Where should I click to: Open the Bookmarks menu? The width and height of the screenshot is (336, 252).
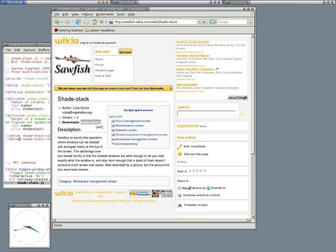(104, 14)
